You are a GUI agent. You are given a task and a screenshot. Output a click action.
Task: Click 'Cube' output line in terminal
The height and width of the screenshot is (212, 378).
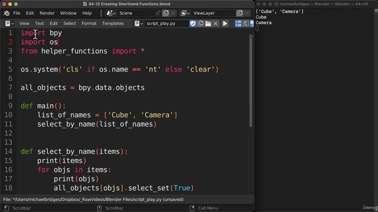click(261, 17)
